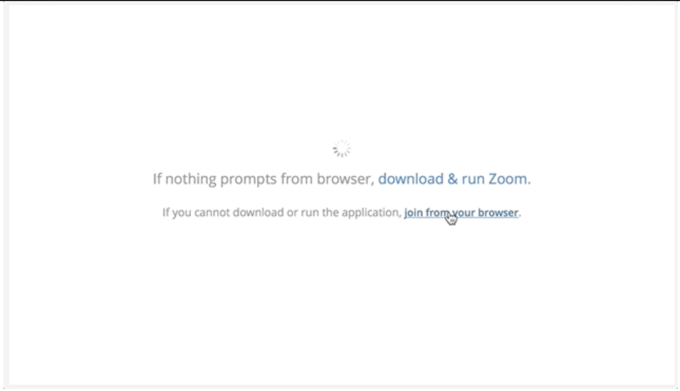Click the period after "join from your browser"
The height and width of the screenshot is (391, 680).
(x=520, y=216)
